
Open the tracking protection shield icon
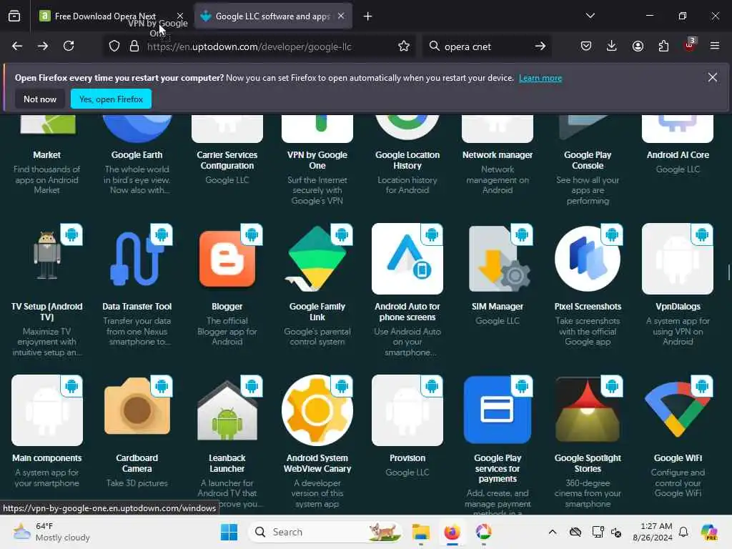(114, 46)
